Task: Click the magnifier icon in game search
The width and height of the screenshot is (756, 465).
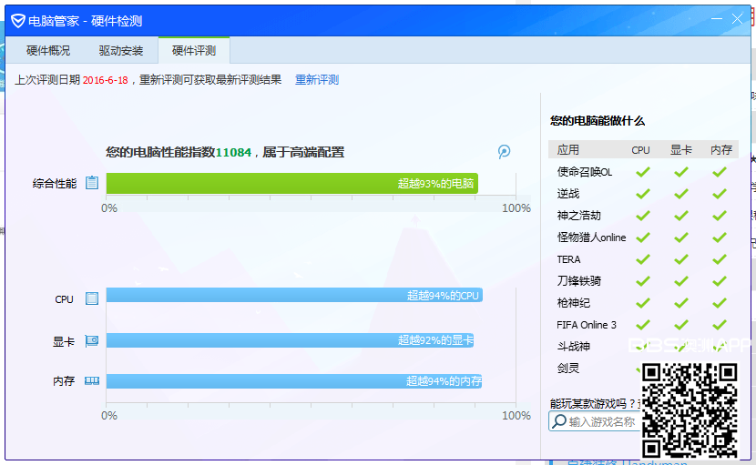Action: (x=559, y=421)
